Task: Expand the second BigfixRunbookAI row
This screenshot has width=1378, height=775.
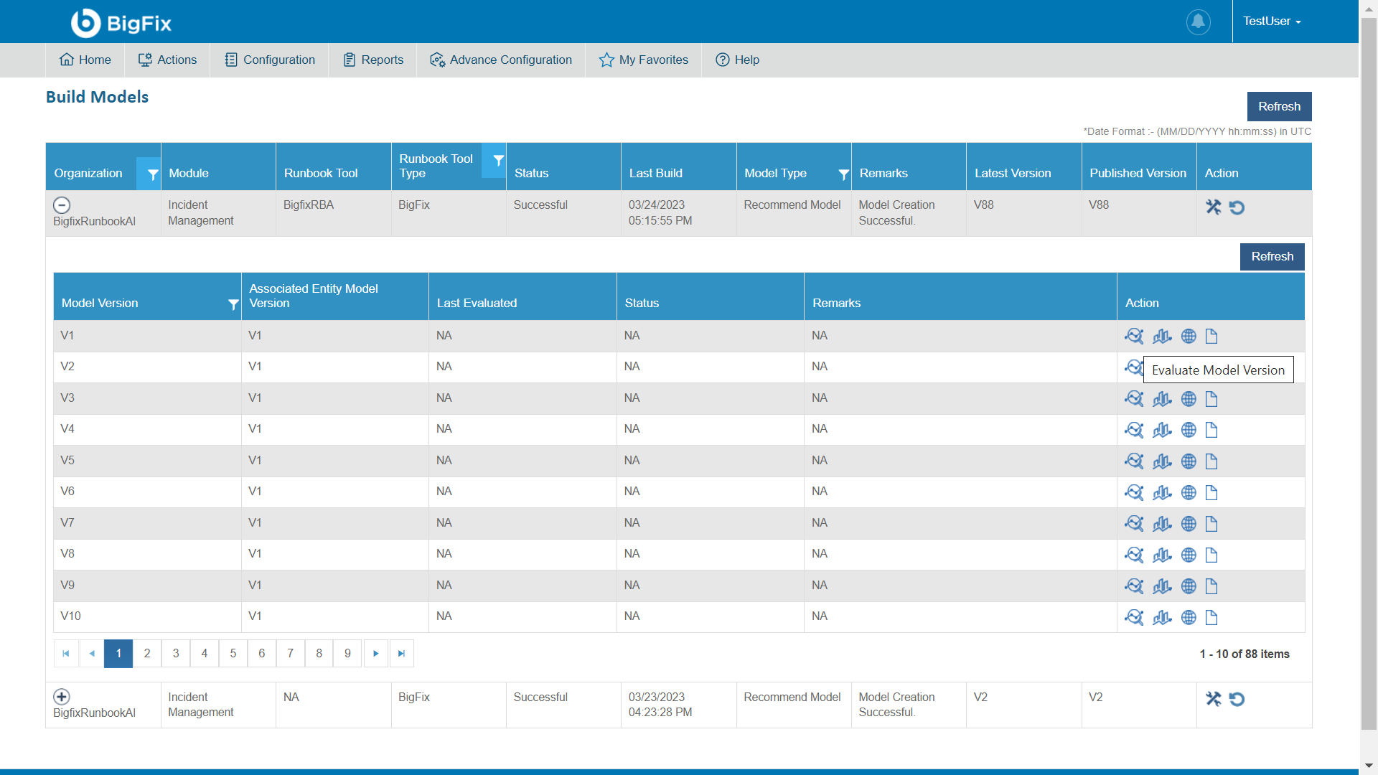Action: [62, 697]
